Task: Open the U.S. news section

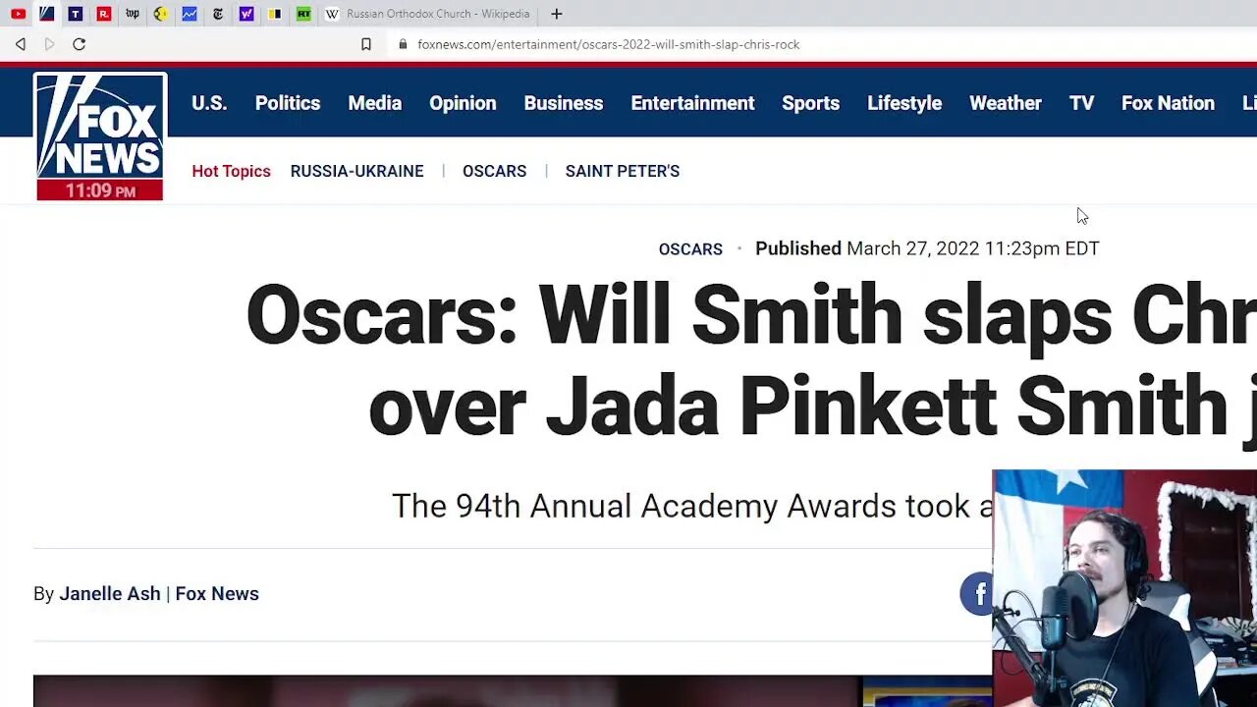Action: [x=209, y=103]
